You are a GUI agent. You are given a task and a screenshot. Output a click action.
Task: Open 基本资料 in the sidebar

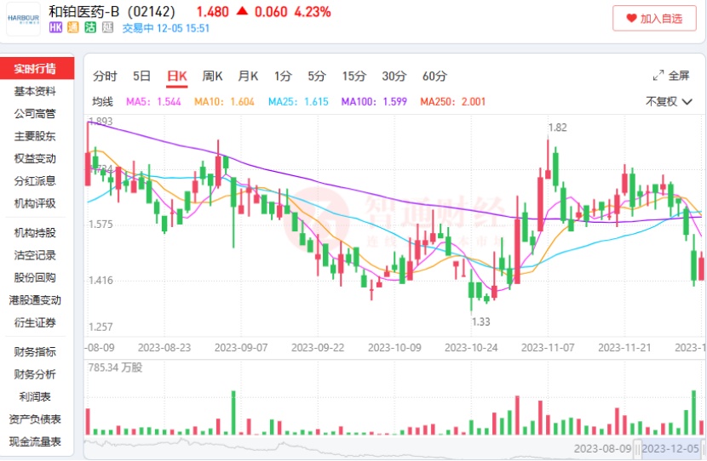pyautogui.click(x=35, y=91)
